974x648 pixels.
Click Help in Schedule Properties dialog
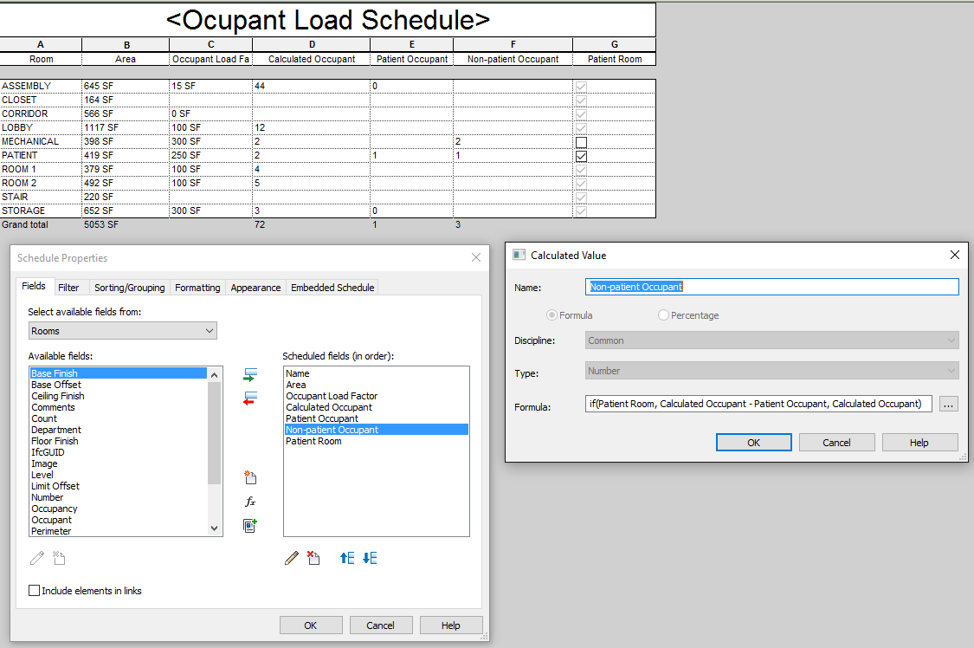click(451, 625)
